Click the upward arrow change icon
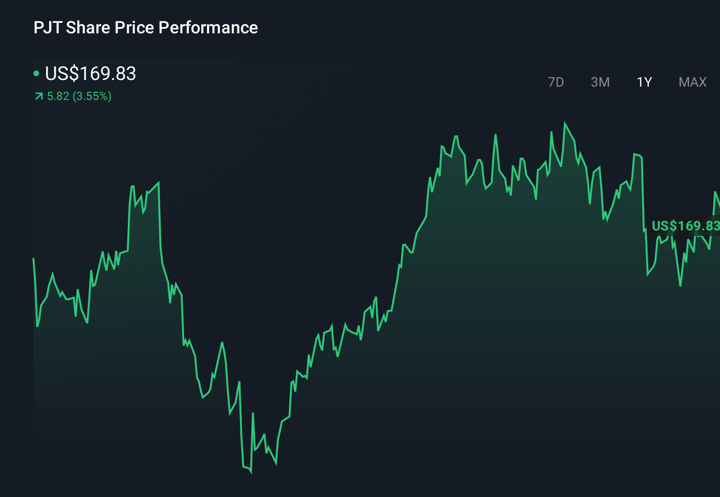 pyautogui.click(x=38, y=96)
